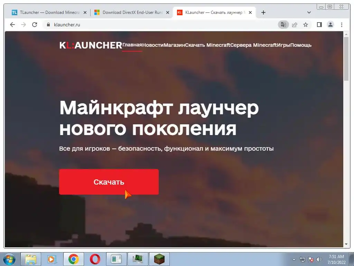Click the scrollbar down arrow
This screenshot has width=354, height=266.
tap(346, 244)
